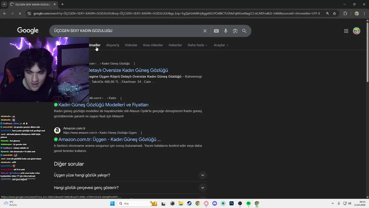
Task: Open options for Kadın Güneş Gözlüğü result
Action: coord(134,64)
